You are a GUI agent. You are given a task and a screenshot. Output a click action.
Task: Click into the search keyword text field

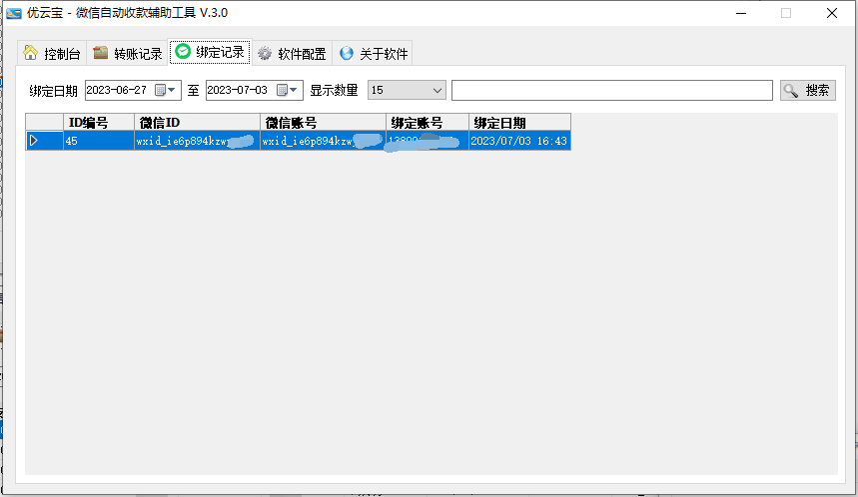[611, 91]
